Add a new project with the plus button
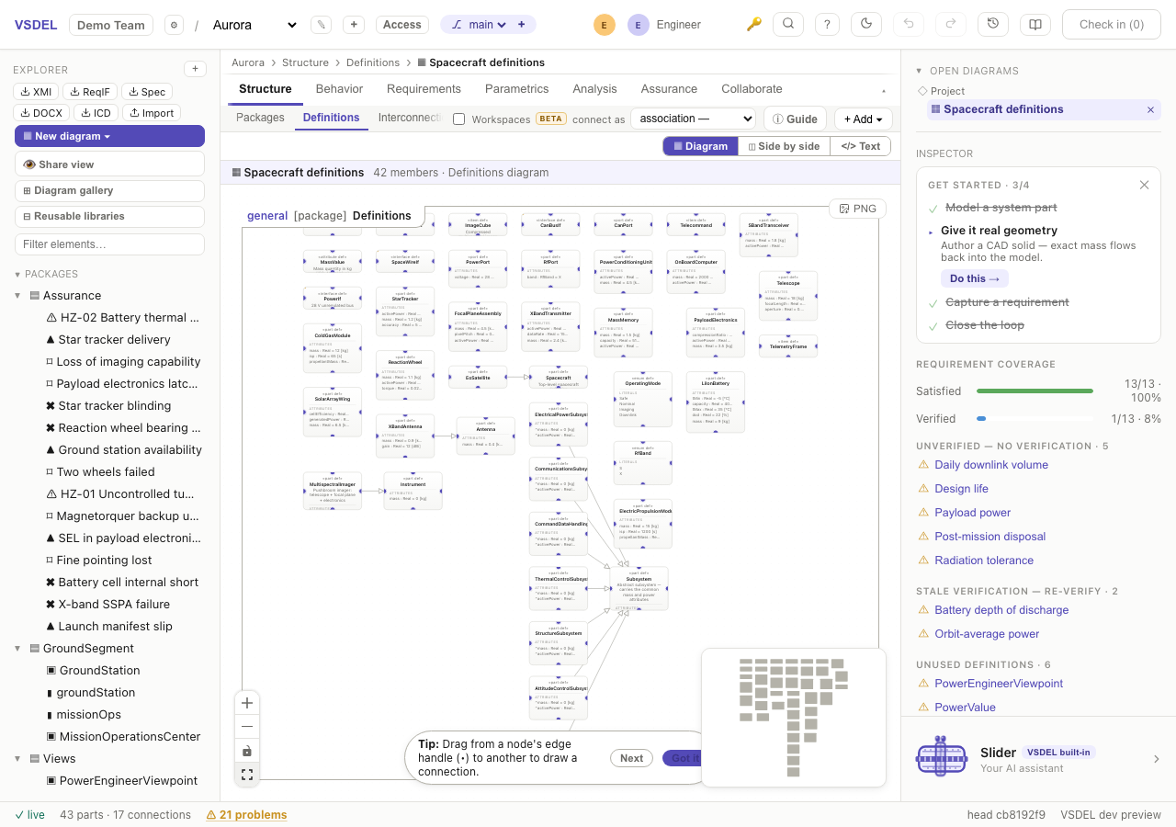Screen dimensions: 1176x827 353,25
